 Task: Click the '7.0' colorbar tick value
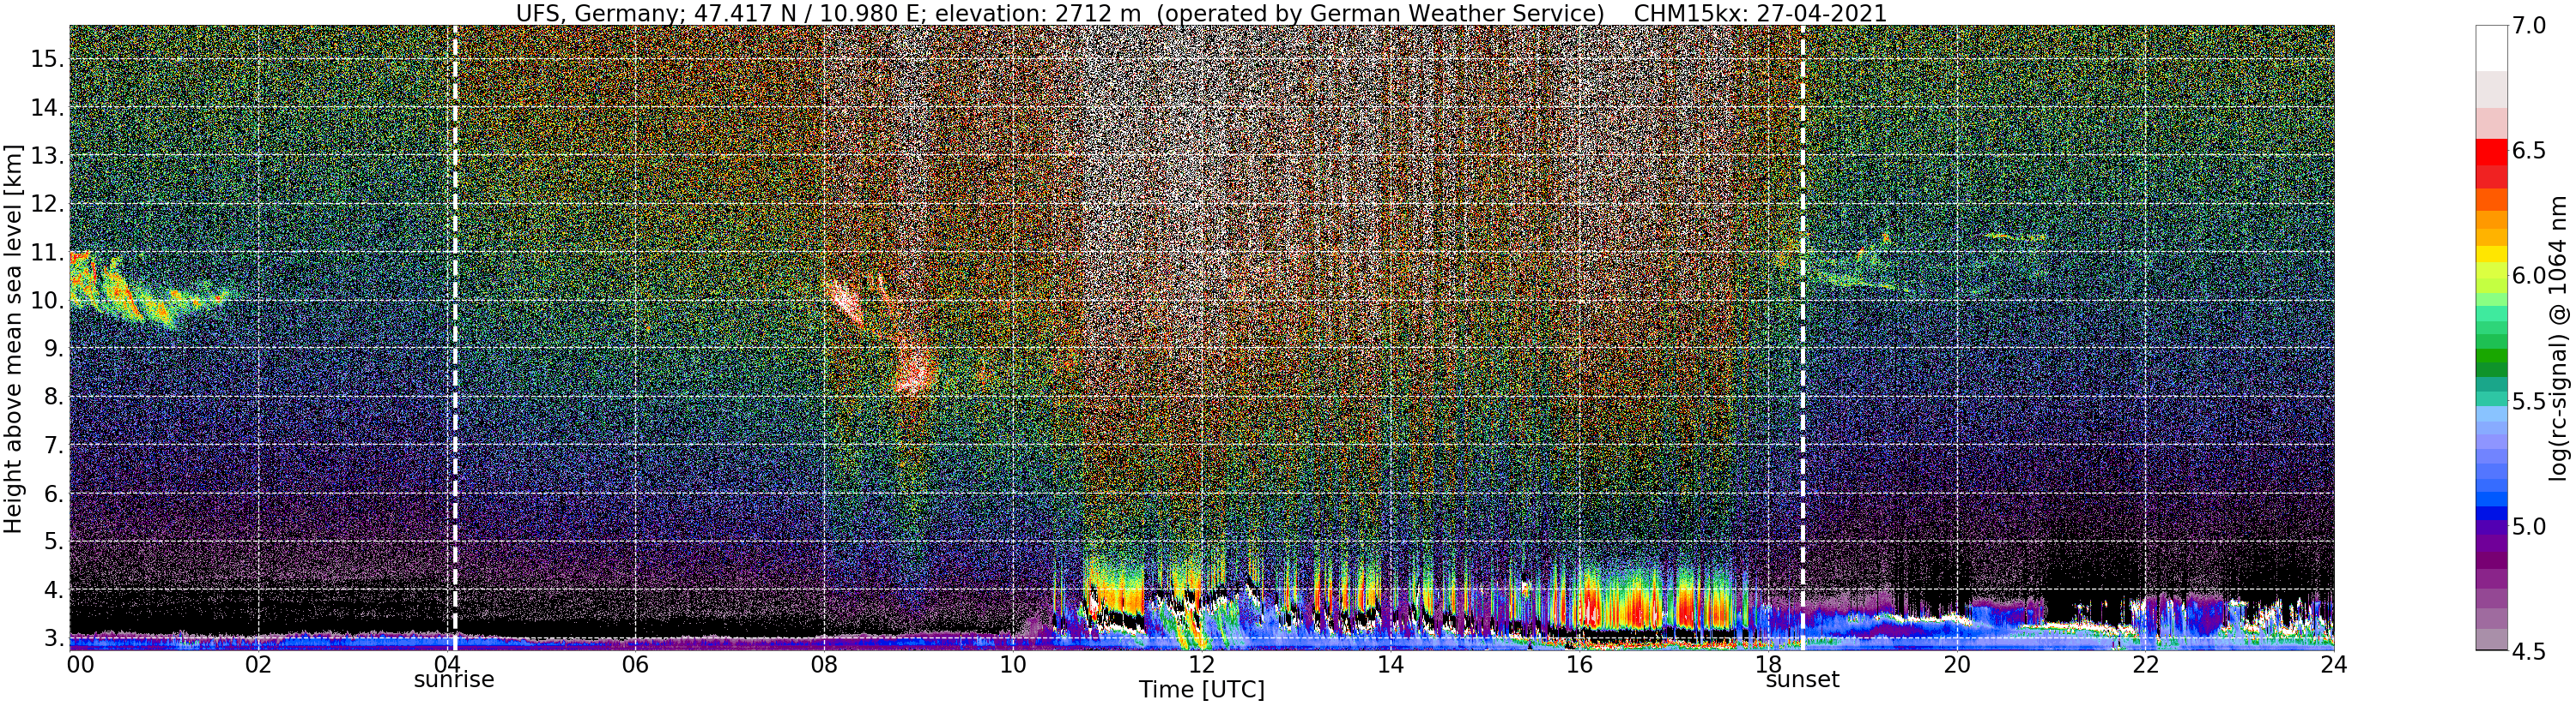(2529, 26)
